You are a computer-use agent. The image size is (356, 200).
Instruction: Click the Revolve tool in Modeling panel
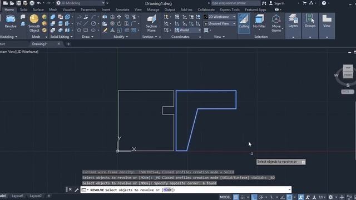pyautogui.click(x=11, y=21)
